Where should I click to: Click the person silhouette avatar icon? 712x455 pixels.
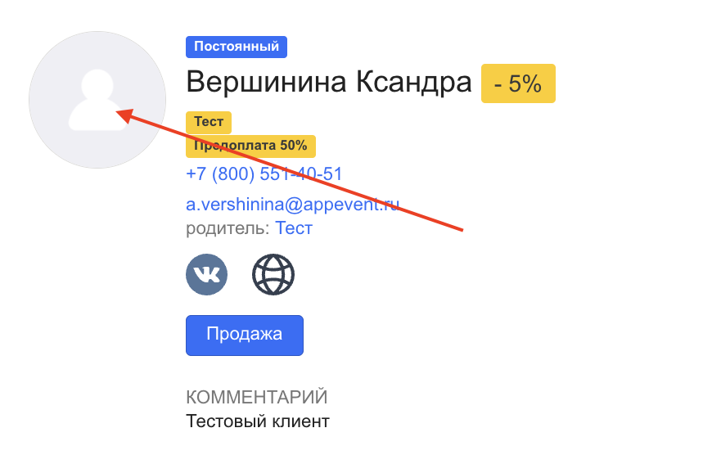pos(97,100)
